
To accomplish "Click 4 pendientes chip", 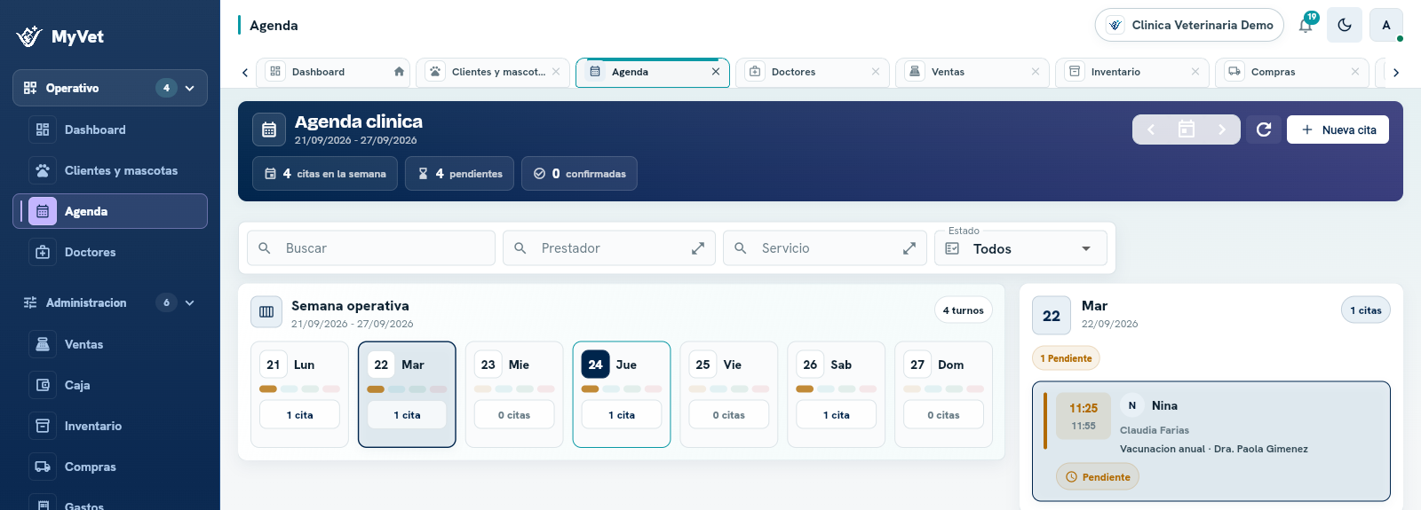I will (x=459, y=174).
